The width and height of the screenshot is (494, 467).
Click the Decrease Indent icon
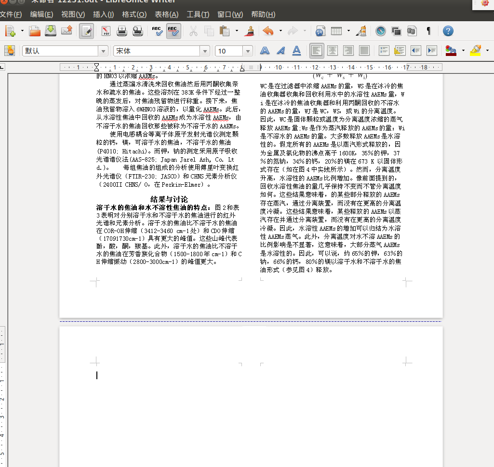416,51
